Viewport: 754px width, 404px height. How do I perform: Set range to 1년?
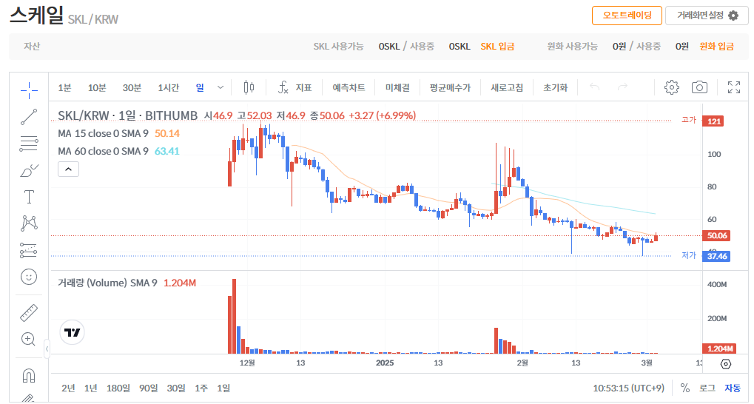click(90, 388)
